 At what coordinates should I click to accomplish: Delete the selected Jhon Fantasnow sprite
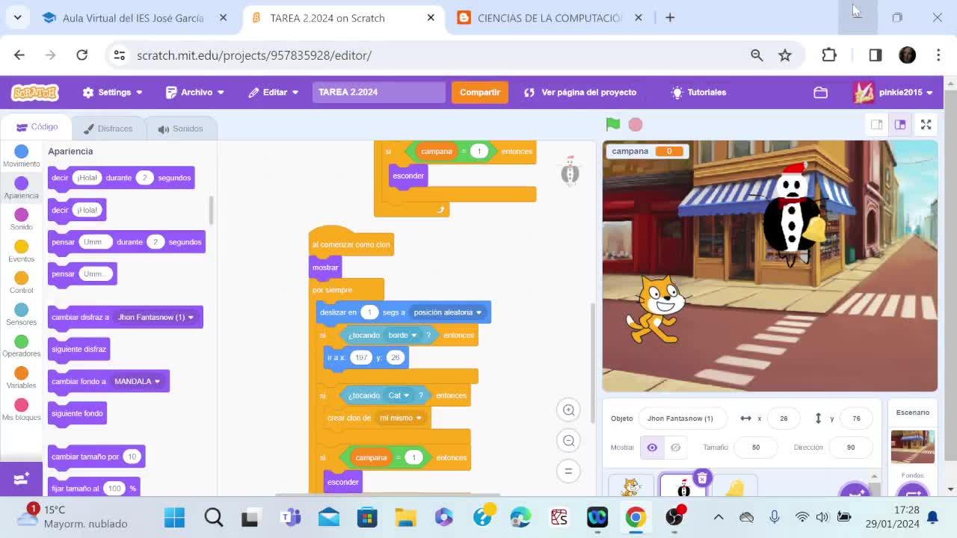[x=702, y=478]
